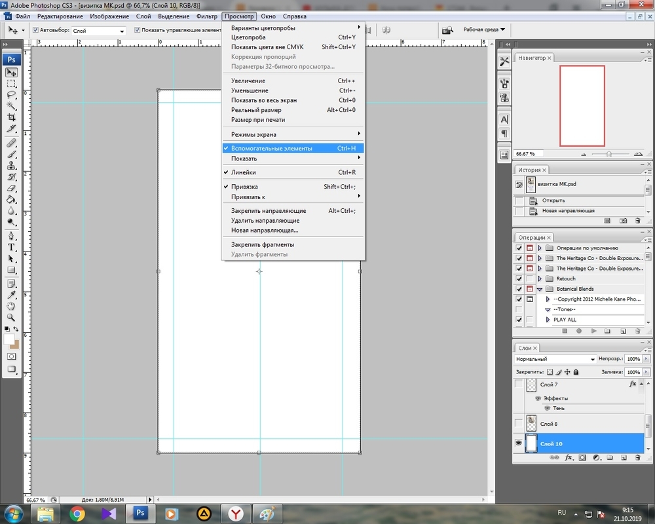Hide layer Слой 10 with eye icon
Viewport: 655px width, 524px height.
point(519,443)
